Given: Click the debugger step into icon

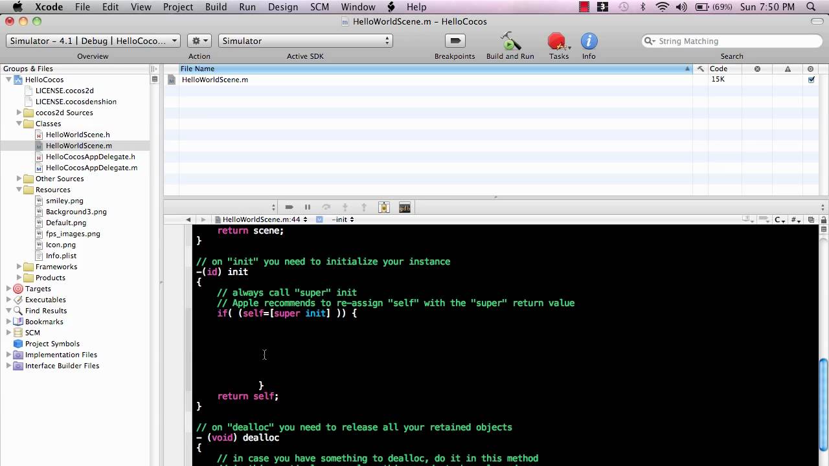Looking at the screenshot, I should point(345,207).
